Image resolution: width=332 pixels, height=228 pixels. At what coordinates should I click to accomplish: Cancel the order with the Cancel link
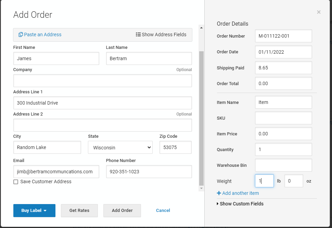[163, 211]
